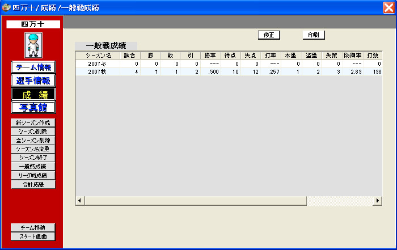Click the baseball icon in title bar
Screen dimensions: 397x250
tap(6, 7)
